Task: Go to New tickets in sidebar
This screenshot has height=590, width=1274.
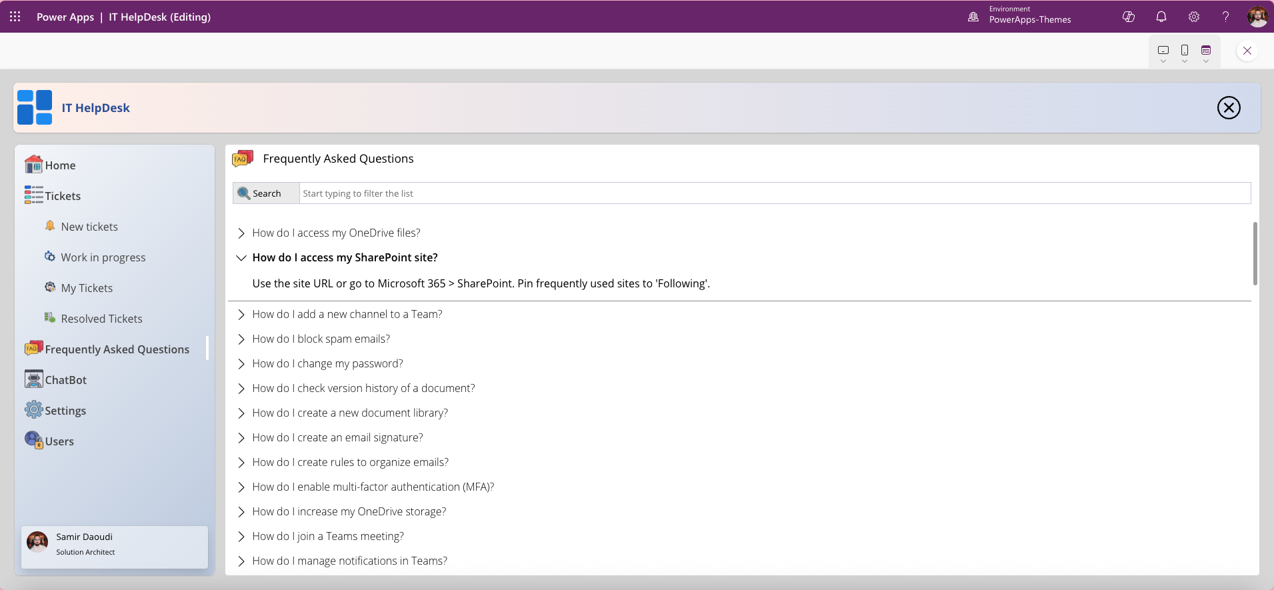Action: click(x=89, y=227)
